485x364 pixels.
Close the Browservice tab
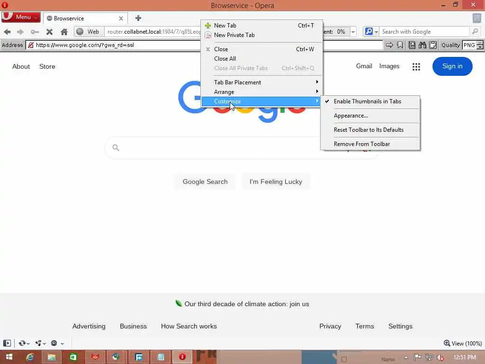(121, 18)
